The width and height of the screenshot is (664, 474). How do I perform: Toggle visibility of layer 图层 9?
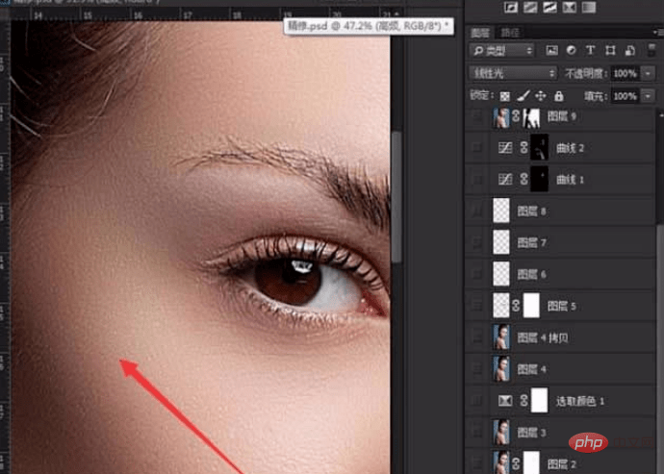(x=475, y=118)
